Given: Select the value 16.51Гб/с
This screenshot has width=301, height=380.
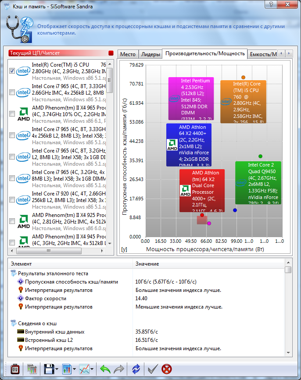Looking at the screenshot, I should 147,340.
